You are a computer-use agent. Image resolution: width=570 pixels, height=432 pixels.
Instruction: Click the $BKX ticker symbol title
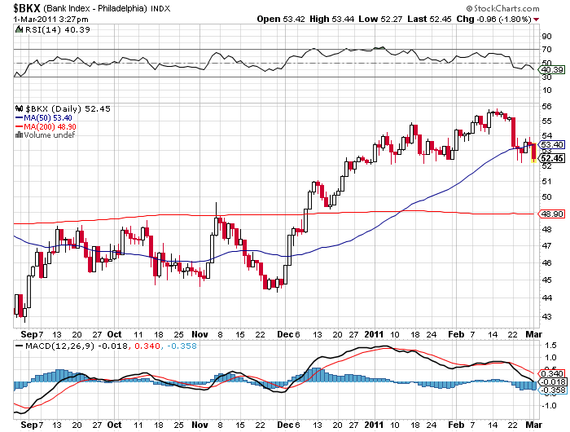[x=27, y=7]
